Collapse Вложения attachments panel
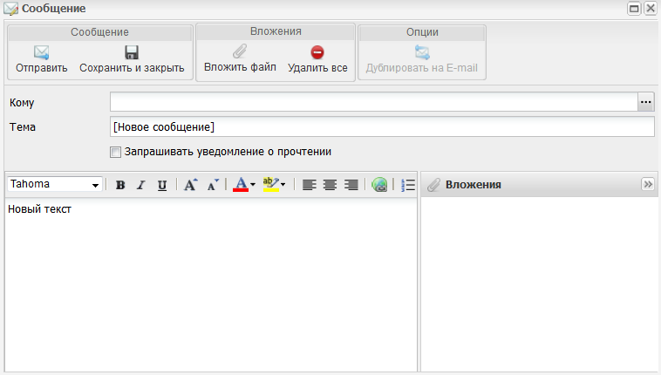The width and height of the screenshot is (661, 375). (648, 184)
